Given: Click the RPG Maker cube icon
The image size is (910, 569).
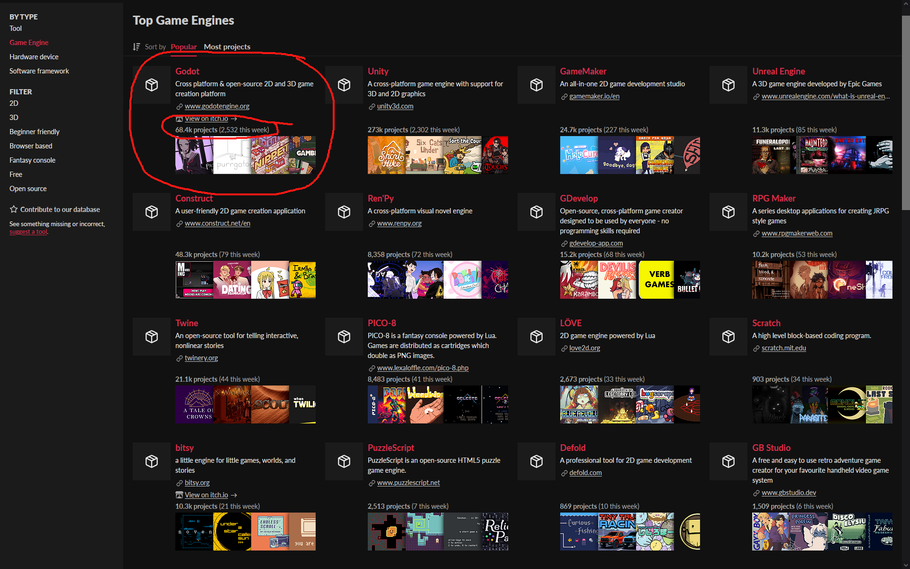Looking at the screenshot, I should pyautogui.click(x=728, y=212).
